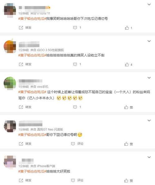The image size is (155, 185).
Task: Open hashtag #黄子韬也在吃瓜# in first post
Action: [x=32, y=19]
